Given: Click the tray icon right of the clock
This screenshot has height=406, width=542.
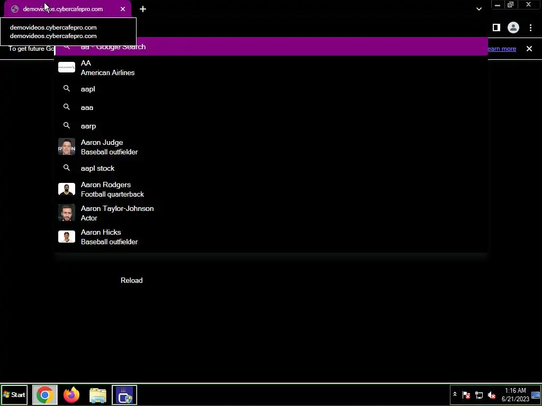Looking at the screenshot, I should [536, 395].
